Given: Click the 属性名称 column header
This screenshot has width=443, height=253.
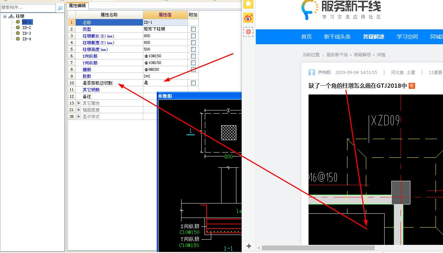Looking at the screenshot, I should click(109, 15).
